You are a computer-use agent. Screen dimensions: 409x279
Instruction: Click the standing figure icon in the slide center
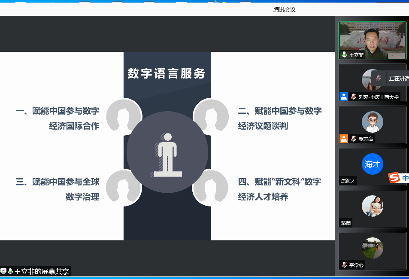coord(167,154)
